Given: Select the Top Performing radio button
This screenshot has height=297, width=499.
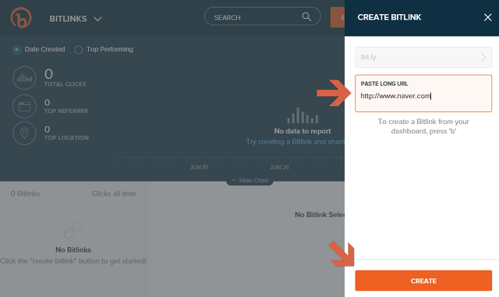Looking at the screenshot, I should click(x=78, y=50).
